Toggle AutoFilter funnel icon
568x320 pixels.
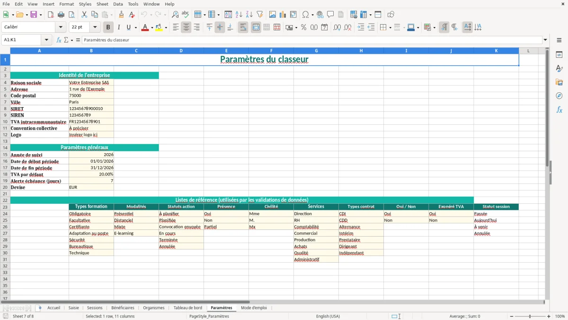pos(259,15)
